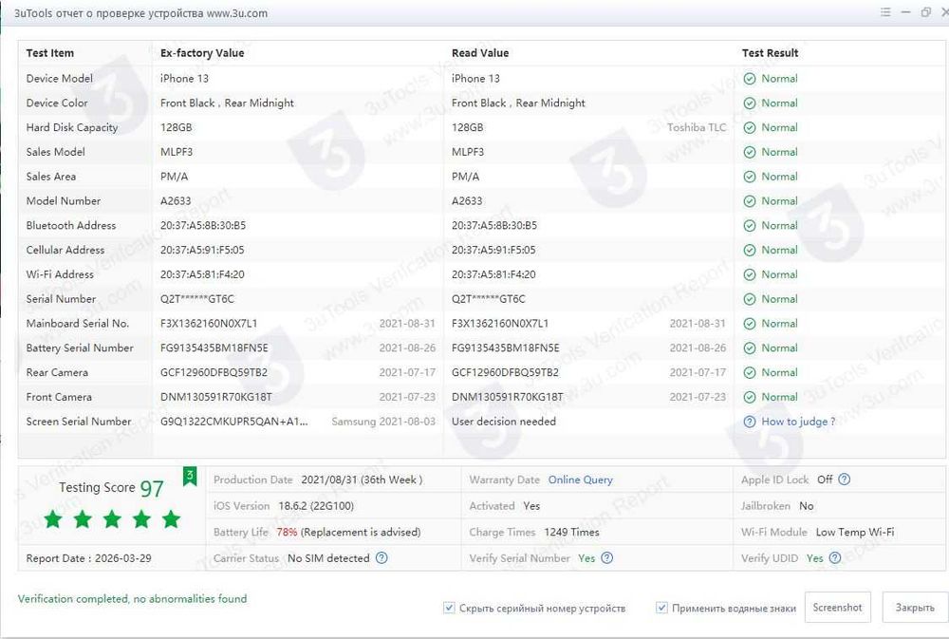Click the Verify UDID help icon

pyautogui.click(x=834, y=558)
